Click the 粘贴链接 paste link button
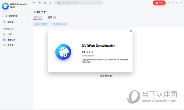 point(15,16)
